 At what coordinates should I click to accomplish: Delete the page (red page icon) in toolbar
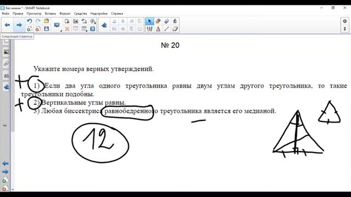tap(38, 29)
